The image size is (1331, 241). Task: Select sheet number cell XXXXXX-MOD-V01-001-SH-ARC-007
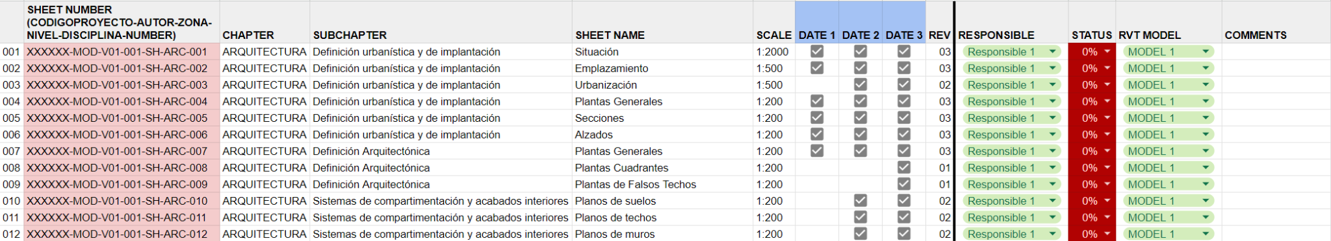coord(122,151)
